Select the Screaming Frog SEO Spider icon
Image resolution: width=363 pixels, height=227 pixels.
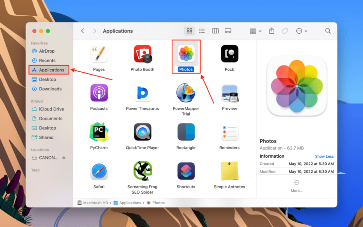pos(142,171)
